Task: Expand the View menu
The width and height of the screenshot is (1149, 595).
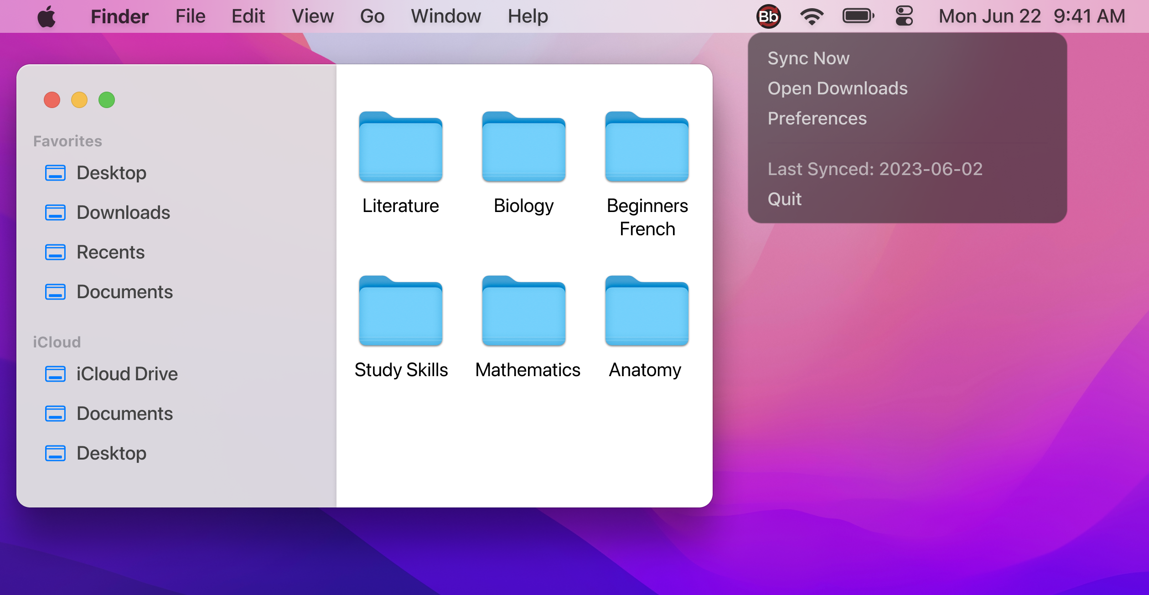Action: click(312, 16)
